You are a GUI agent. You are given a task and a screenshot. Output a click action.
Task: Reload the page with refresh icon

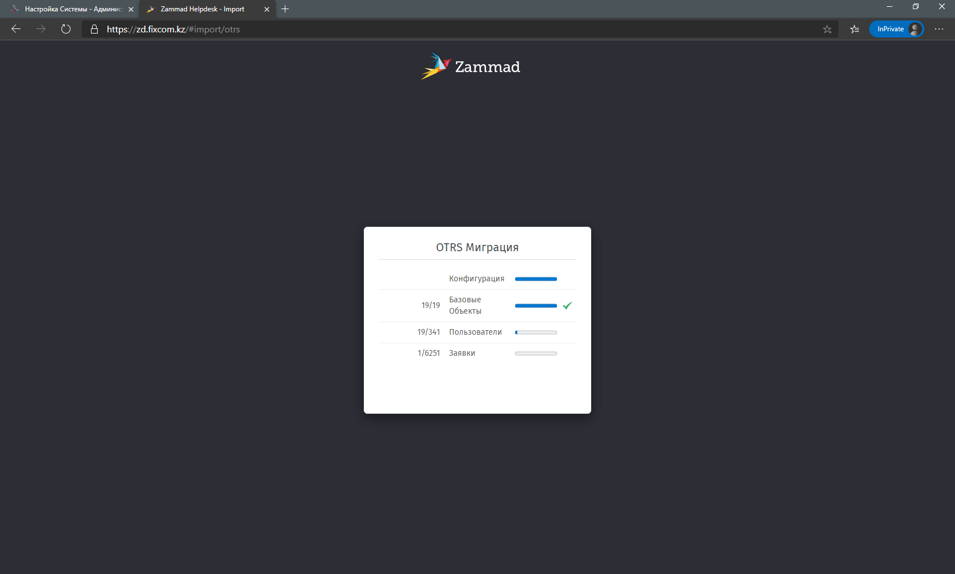pos(66,29)
